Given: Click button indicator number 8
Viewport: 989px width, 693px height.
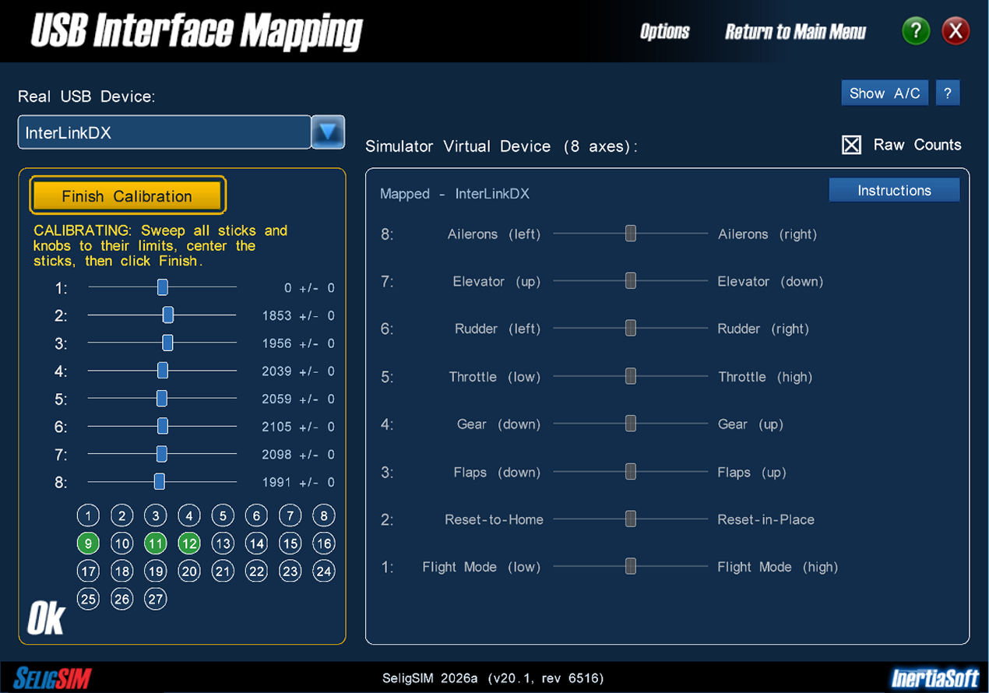Looking at the screenshot, I should point(324,515).
